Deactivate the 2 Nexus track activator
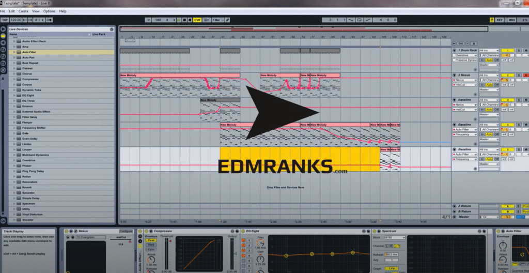The height and width of the screenshot is (273, 529). click(507, 75)
